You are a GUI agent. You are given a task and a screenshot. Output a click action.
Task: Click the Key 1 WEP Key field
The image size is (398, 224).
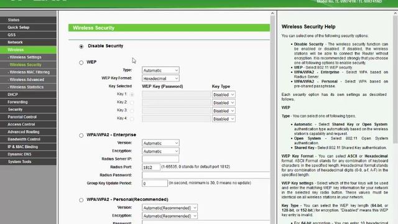coord(176,95)
